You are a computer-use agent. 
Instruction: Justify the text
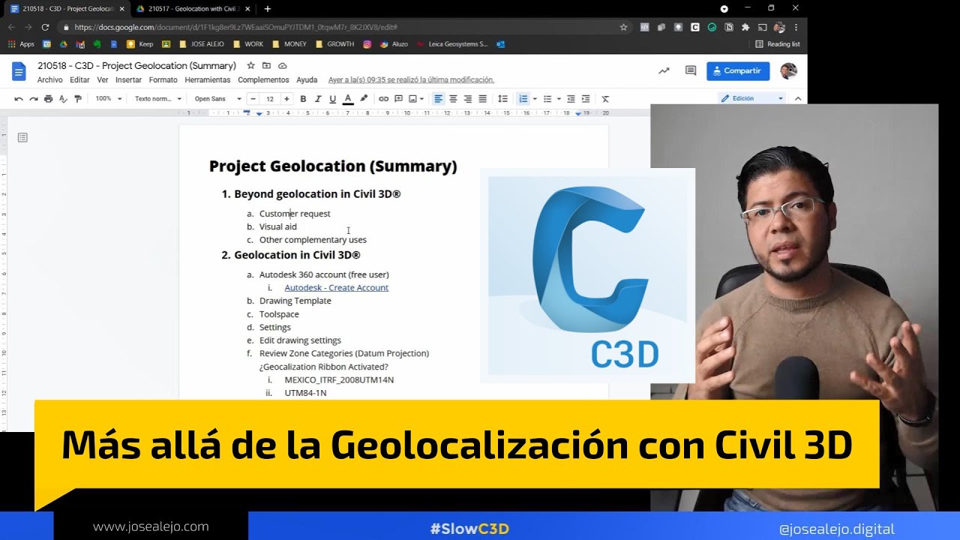(x=483, y=99)
